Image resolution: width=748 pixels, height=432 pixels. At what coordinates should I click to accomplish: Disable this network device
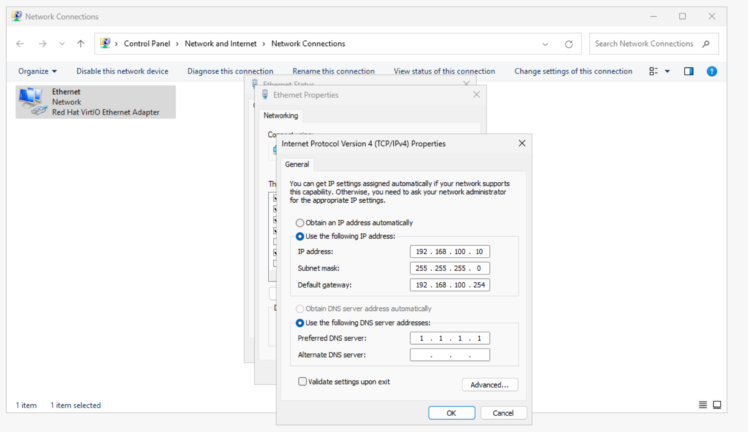(122, 71)
